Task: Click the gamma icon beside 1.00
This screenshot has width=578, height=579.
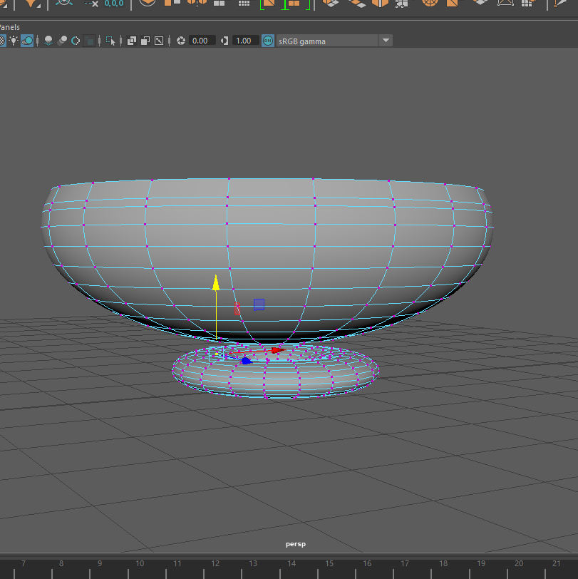Action: pyautogui.click(x=225, y=41)
